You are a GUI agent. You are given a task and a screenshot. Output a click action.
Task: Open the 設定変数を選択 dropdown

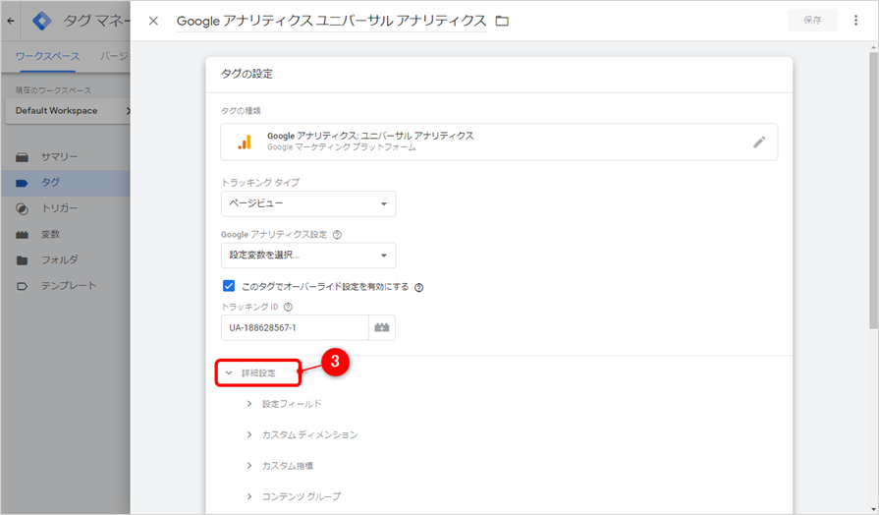[308, 256]
